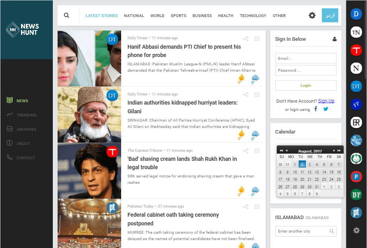Open News section in left sidebar
The image size is (367, 248).
tap(17, 101)
